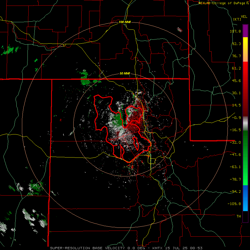250x250 pixels.
Task: Click the yellow-orange segment of the color bar
Action: coord(245,49)
